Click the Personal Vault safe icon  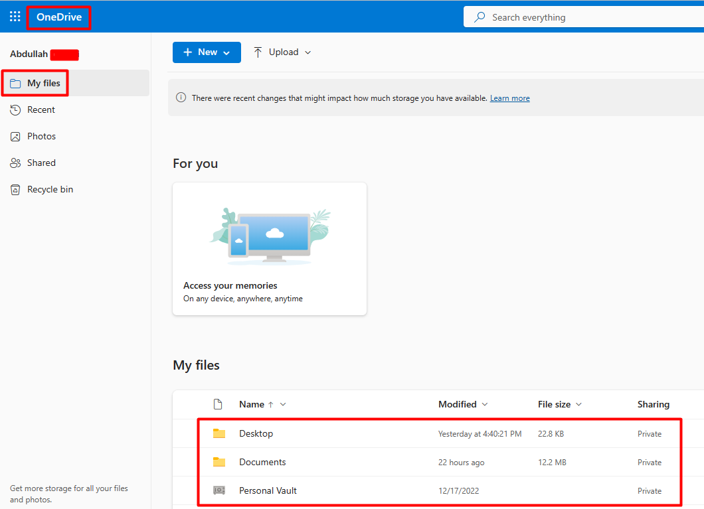[x=219, y=490]
